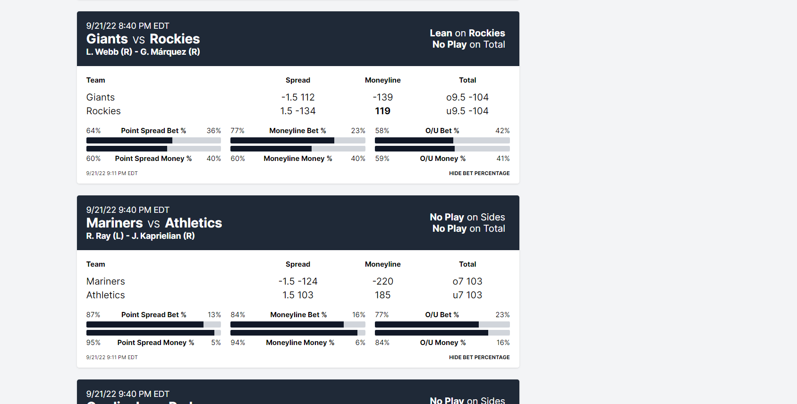This screenshot has width=797, height=404.
Task: Open the Giants vs Rockies matchup title
Action: [x=143, y=39]
